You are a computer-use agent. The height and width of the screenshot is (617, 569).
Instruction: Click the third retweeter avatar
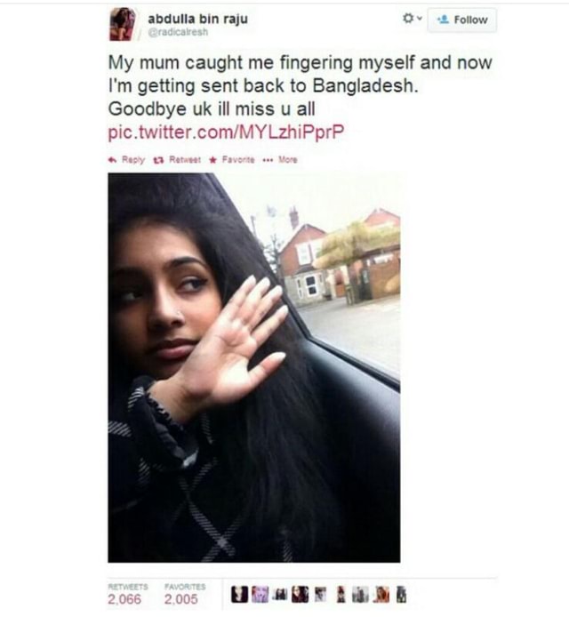(280, 595)
